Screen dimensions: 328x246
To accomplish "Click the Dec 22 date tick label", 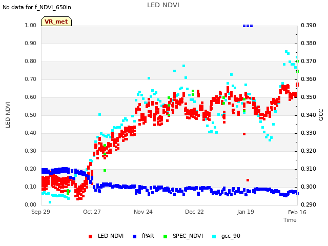I will point(194,212).
